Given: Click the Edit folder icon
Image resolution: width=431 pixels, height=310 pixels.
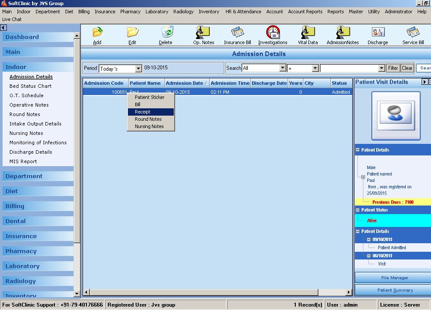Looking at the screenshot, I should tap(132, 33).
